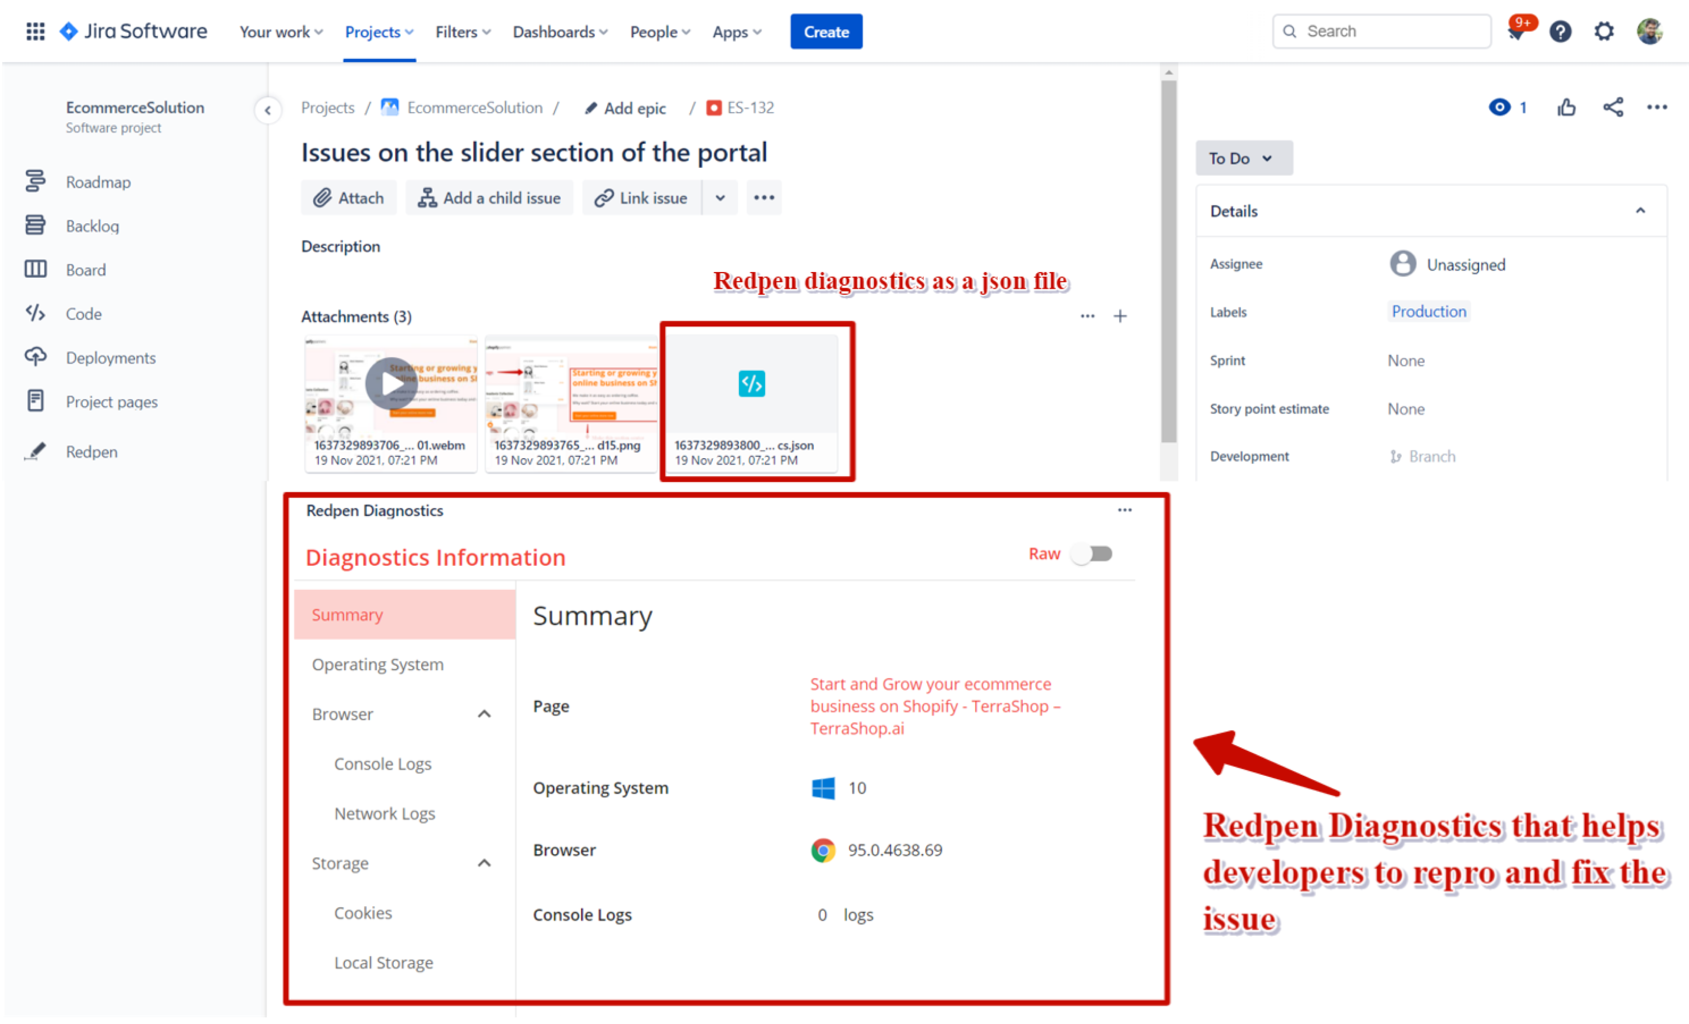The height and width of the screenshot is (1024, 1689).
Task: Click the share icon
Action: pyautogui.click(x=1613, y=107)
